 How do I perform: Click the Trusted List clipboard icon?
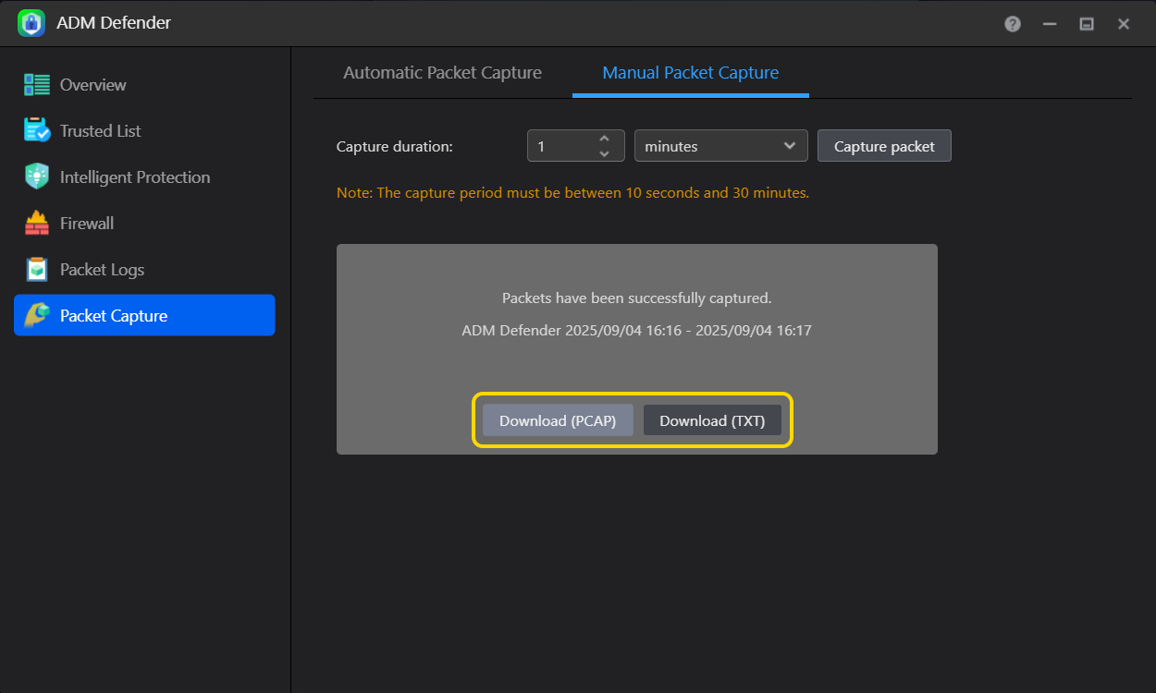point(37,131)
